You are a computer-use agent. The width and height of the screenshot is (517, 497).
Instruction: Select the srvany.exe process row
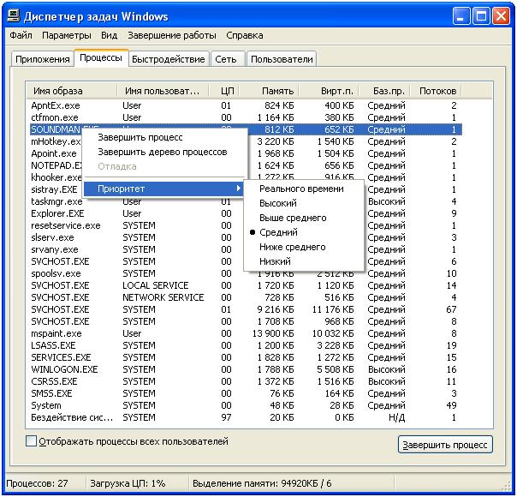(x=246, y=249)
